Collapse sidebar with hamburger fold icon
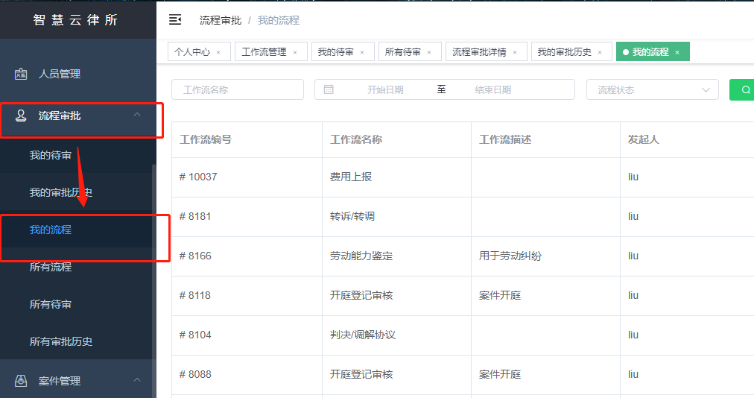This screenshot has height=398, width=754. [x=175, y=19]
